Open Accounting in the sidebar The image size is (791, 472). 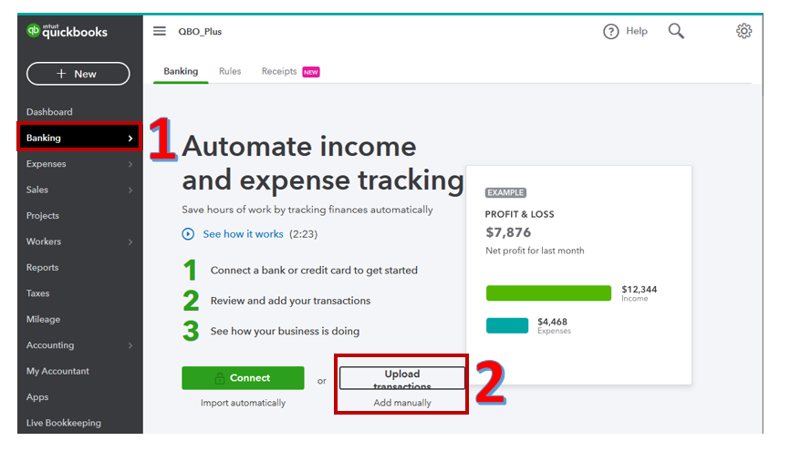(x=50, y=345)
